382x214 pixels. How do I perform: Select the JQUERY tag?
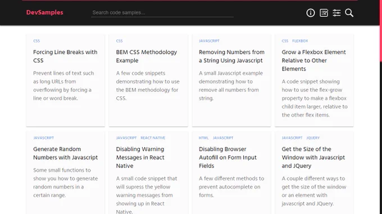[x=313, y=138]
